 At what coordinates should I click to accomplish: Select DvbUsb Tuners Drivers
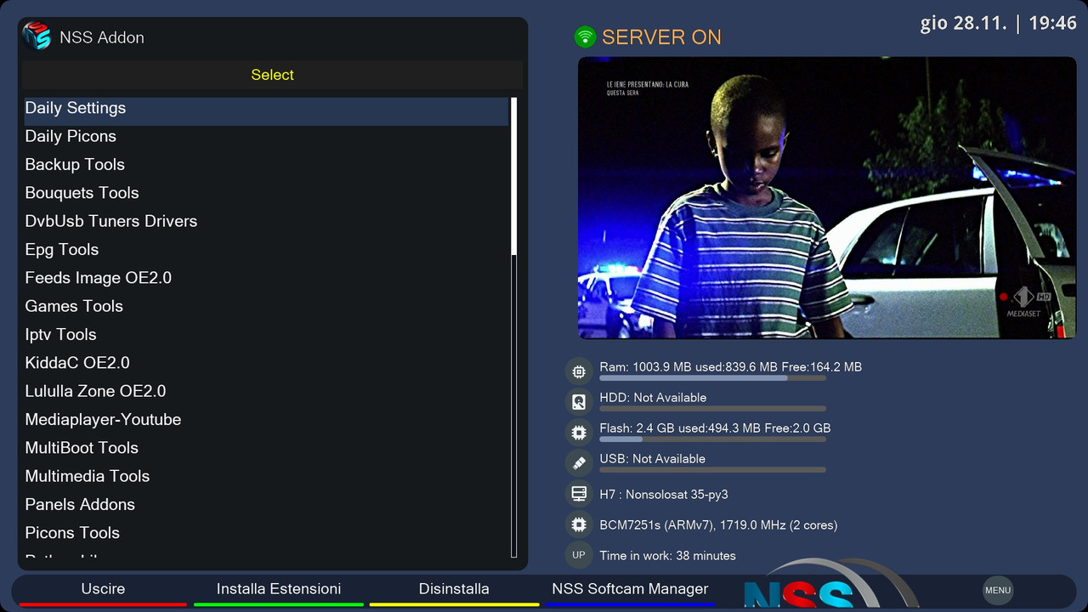point(266,221)
